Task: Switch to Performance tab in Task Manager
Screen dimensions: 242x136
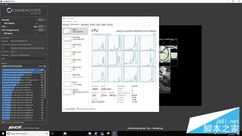Action: pyautogui.click(x=75, y=25)
